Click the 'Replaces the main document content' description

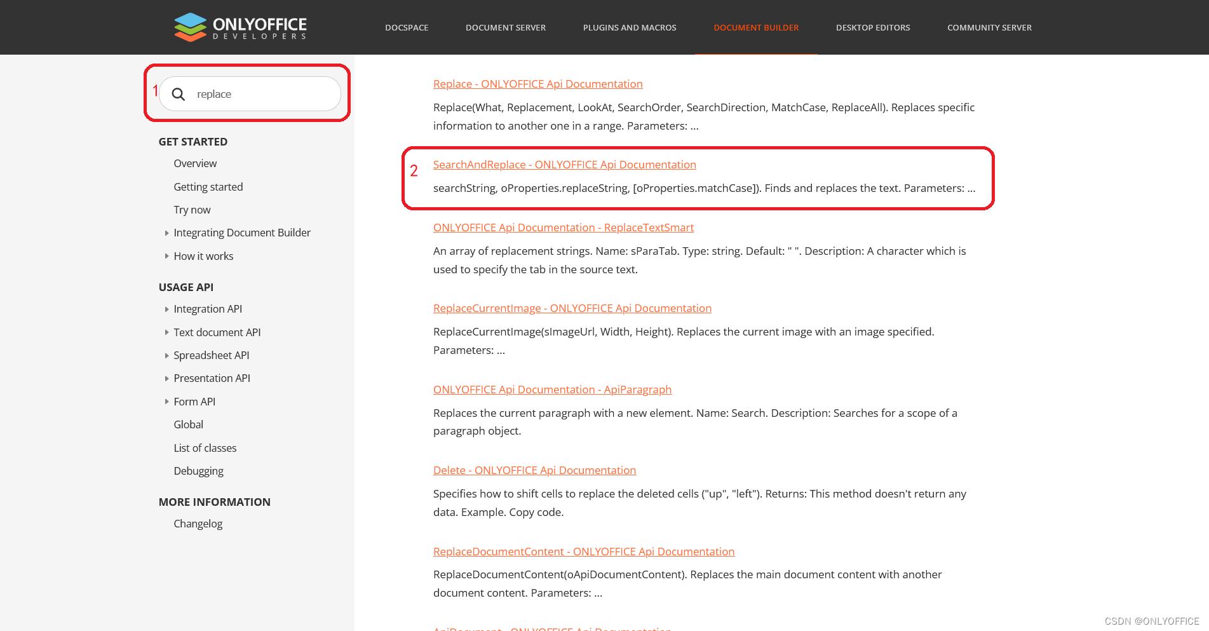[687, 583]
